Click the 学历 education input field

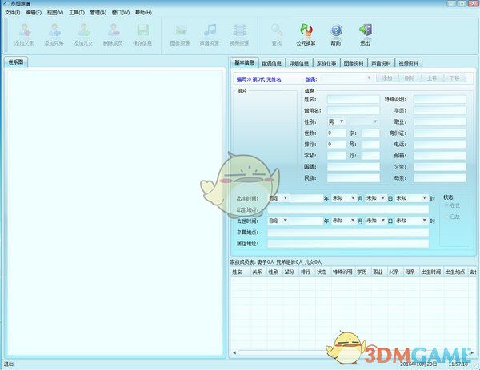(439, 110)
